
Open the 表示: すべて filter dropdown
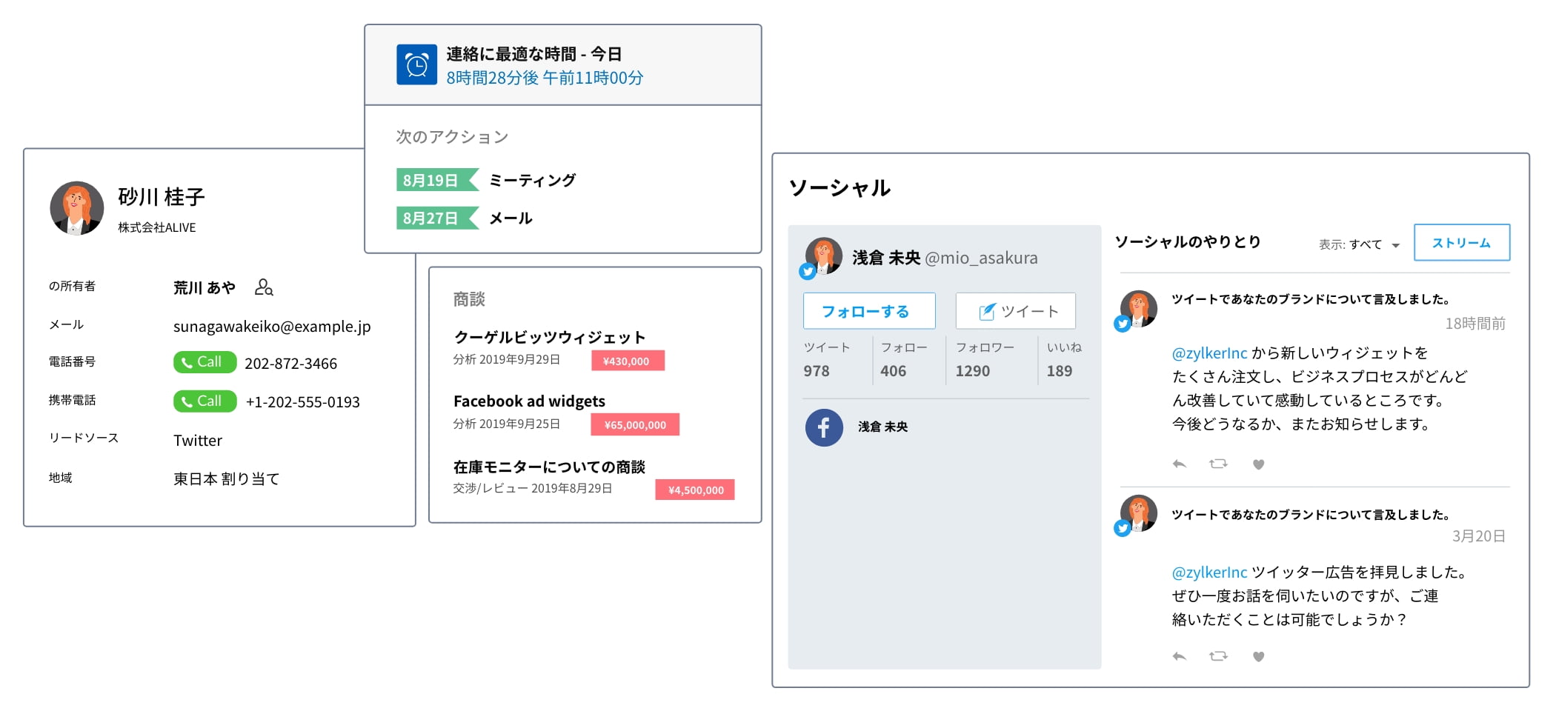tap(1359, 244)
